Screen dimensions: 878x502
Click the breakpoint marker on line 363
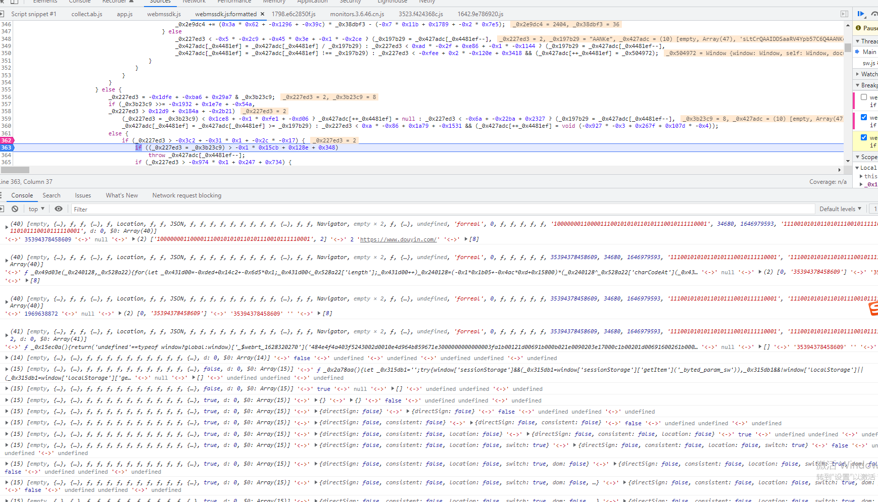[7, 147]
